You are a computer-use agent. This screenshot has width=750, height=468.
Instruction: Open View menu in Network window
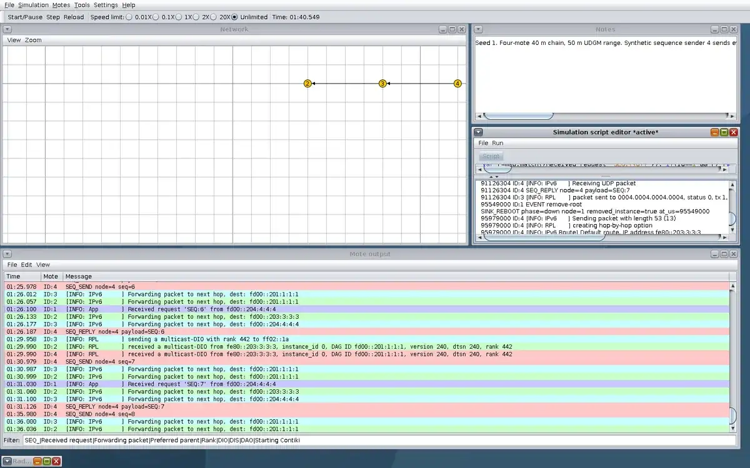point(14,40)
